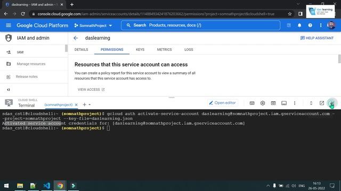Screen dimensions: 341x191
Task: Add a new Cloud Shell terminal tab
Action: point(84,105)
